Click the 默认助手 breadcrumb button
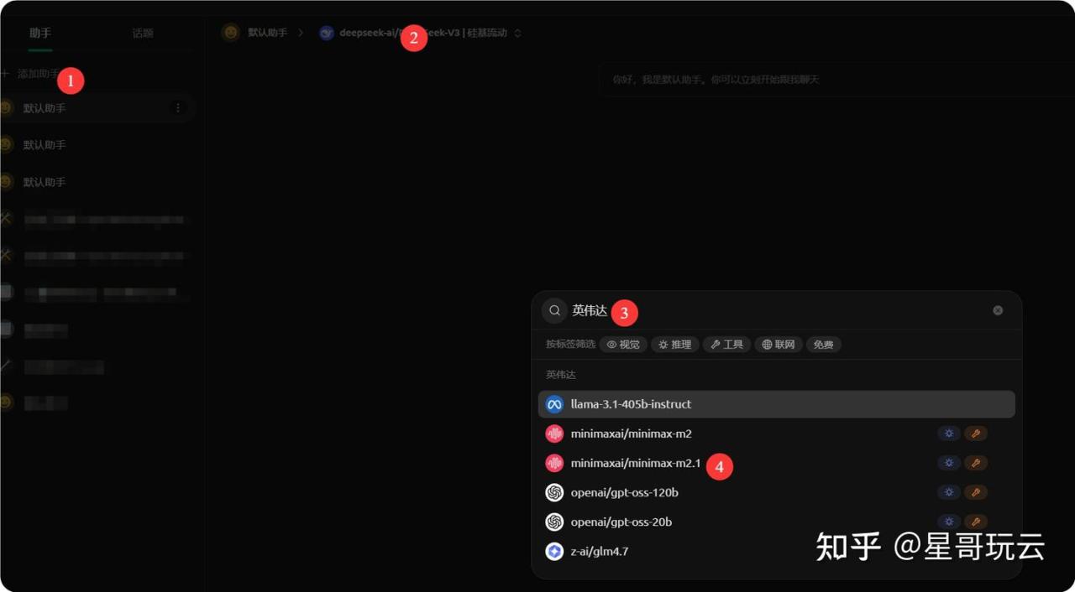 click(x=254, y=33)
